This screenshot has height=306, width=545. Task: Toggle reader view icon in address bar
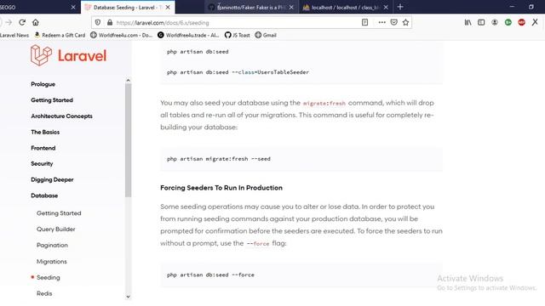364,22
